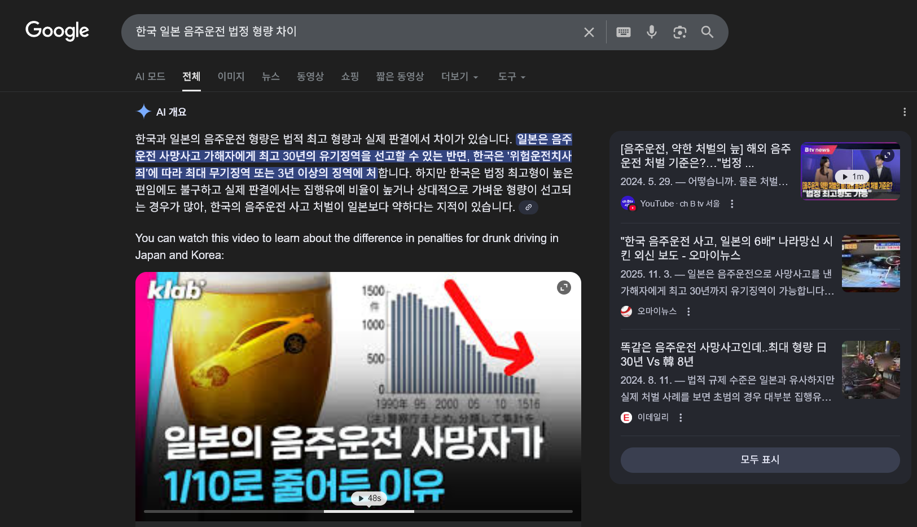Click the Google logo
The image size is (917, 527).
coord(57,31)
